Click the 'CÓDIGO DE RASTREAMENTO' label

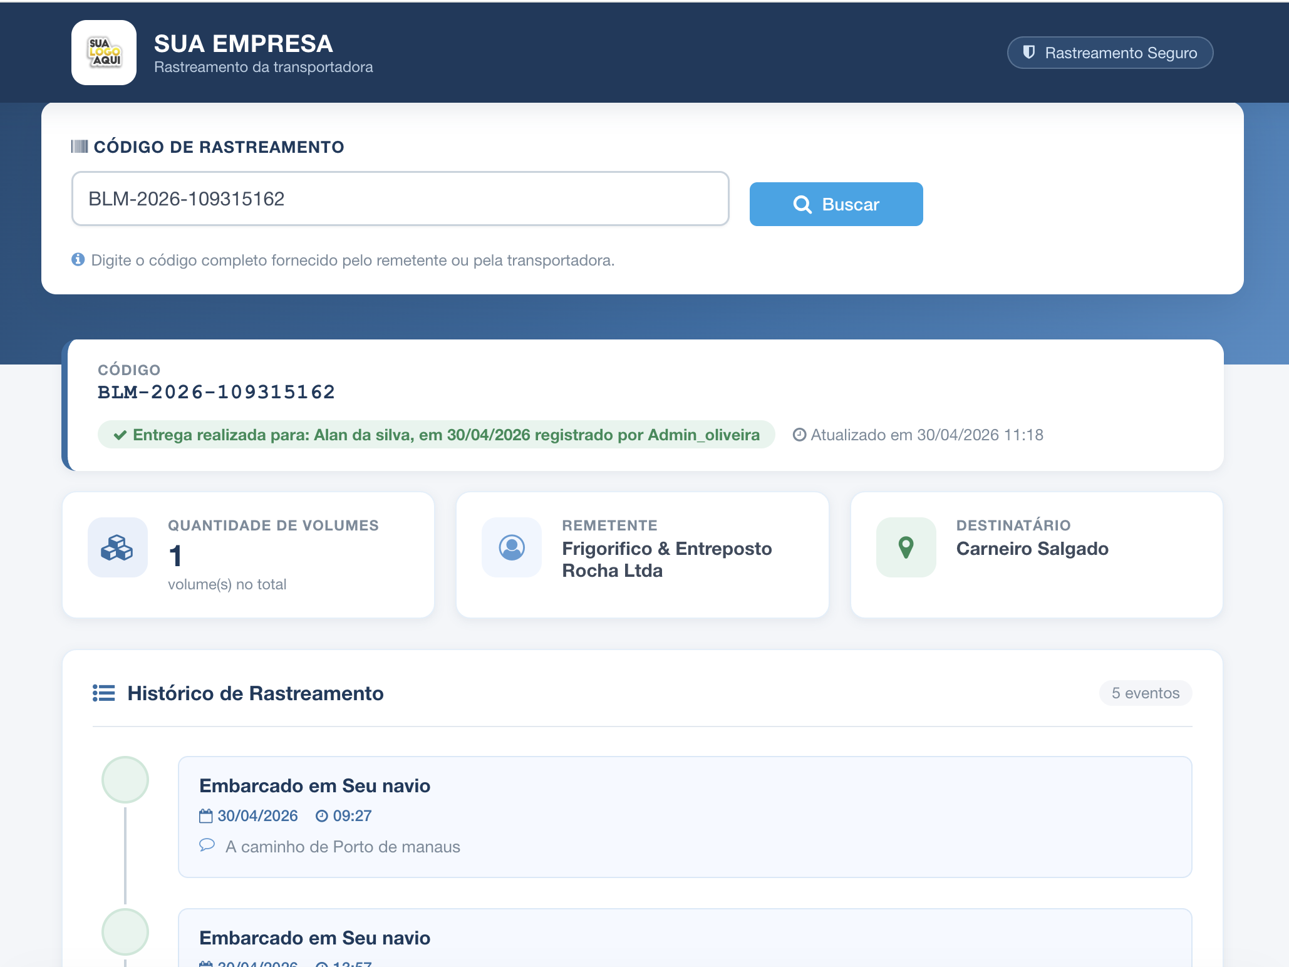(219, 147)
